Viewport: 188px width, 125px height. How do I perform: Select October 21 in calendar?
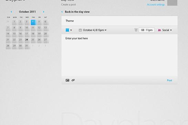point(9,41)
